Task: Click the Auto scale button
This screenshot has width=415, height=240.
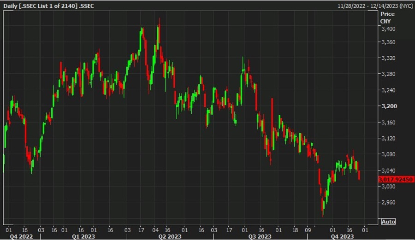Action: [388, 222]
